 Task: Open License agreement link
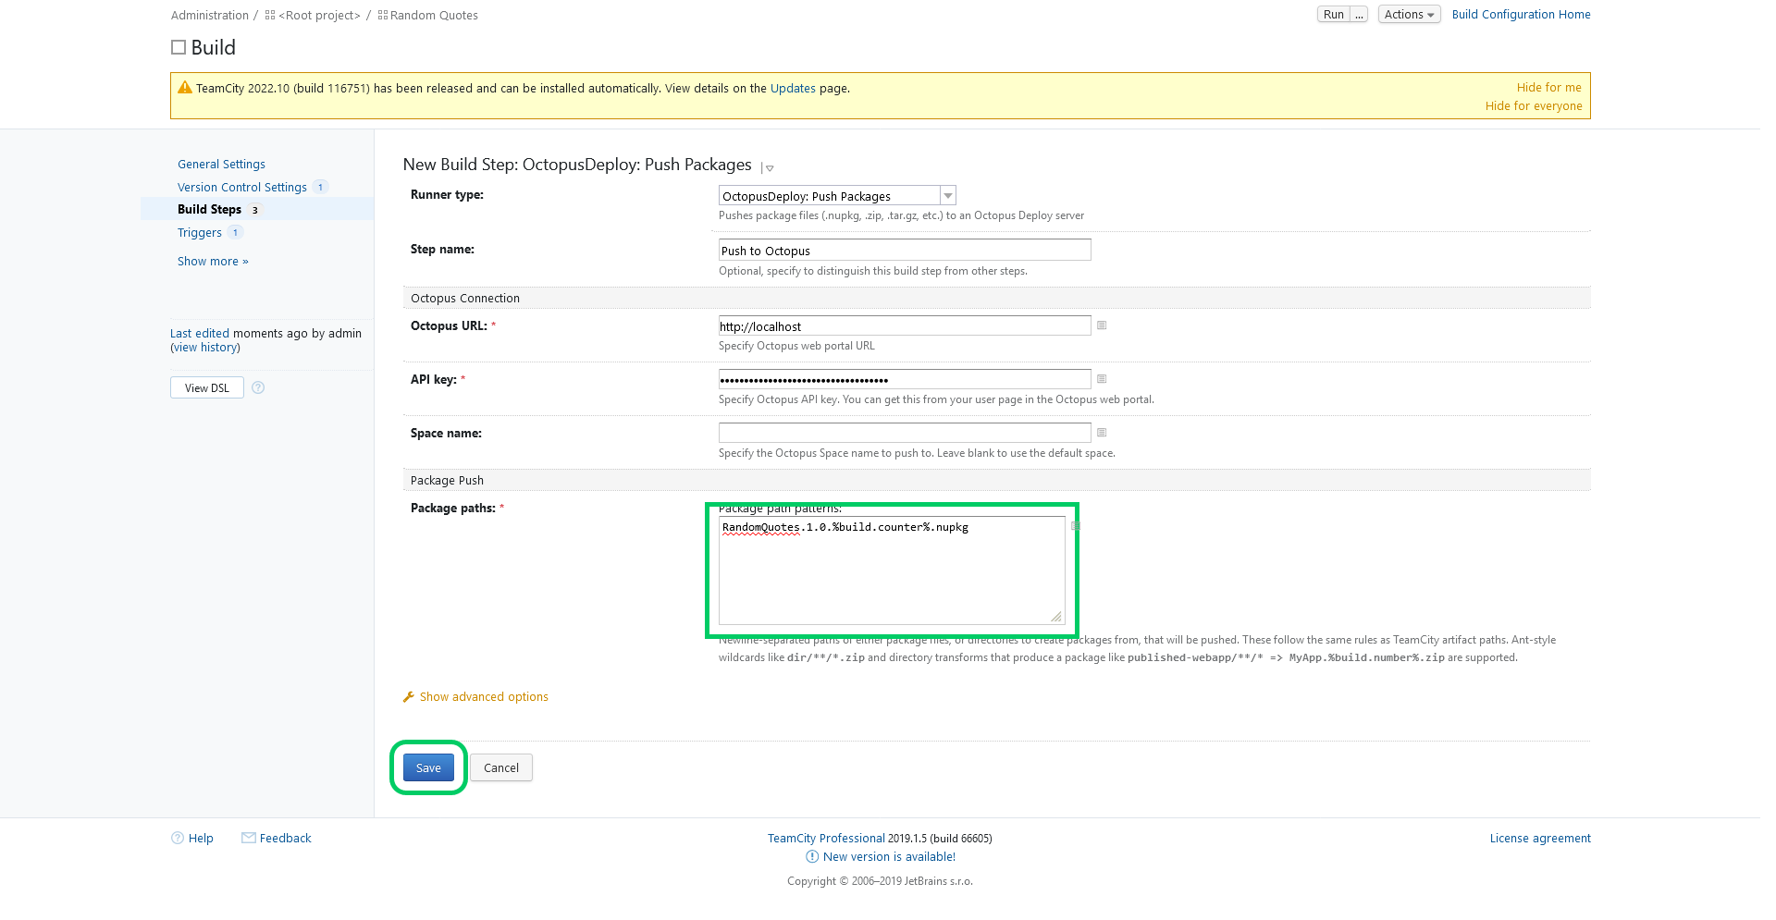pos(1540,839)
